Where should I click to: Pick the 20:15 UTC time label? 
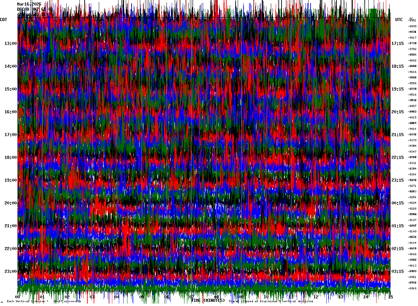(398, 112)
